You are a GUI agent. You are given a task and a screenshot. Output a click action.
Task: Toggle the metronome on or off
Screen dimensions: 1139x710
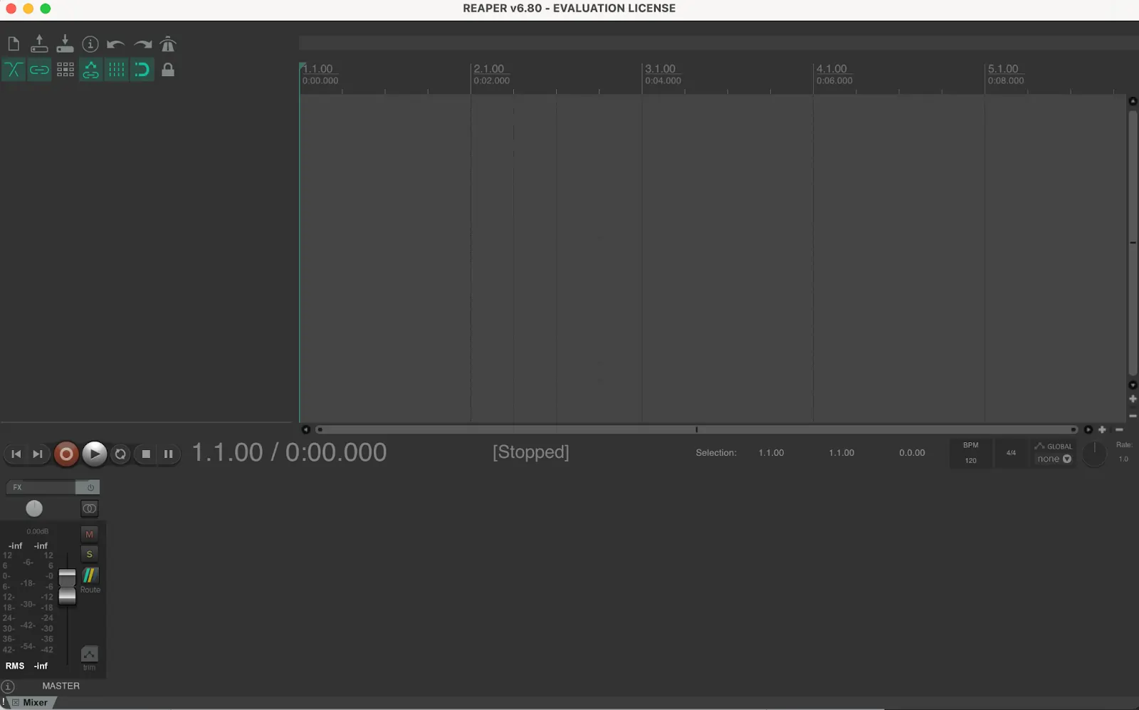[x=168, y=43]
